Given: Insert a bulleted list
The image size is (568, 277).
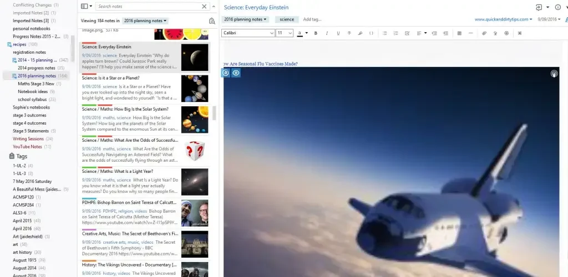Looking at the screenshot, I should coord(385,33).
